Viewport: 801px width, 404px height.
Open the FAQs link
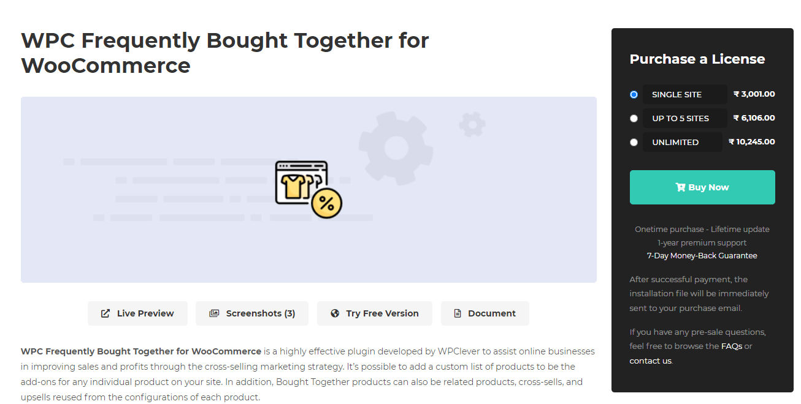pos(733,345)
